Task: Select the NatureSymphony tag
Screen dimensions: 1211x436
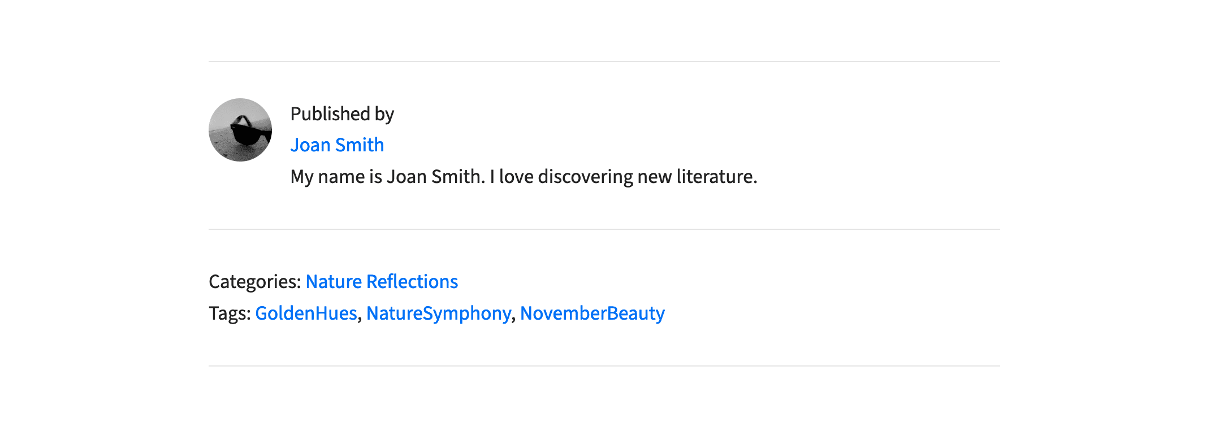Action: 439,313
